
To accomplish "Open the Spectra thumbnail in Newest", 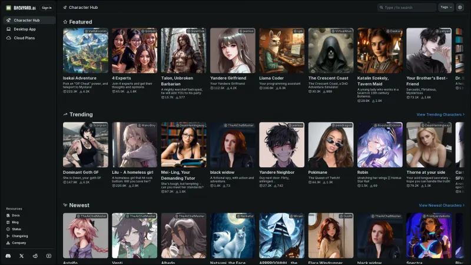I will pos(429,236).
